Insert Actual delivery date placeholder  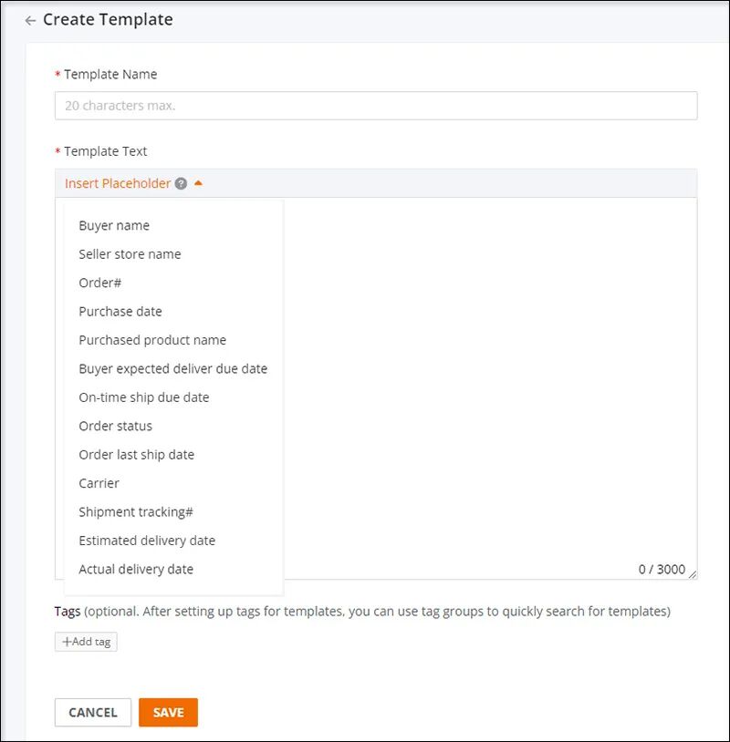click(136, 569)
